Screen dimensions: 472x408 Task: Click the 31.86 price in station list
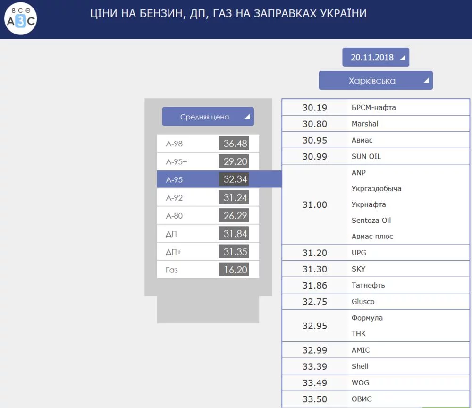314,285
